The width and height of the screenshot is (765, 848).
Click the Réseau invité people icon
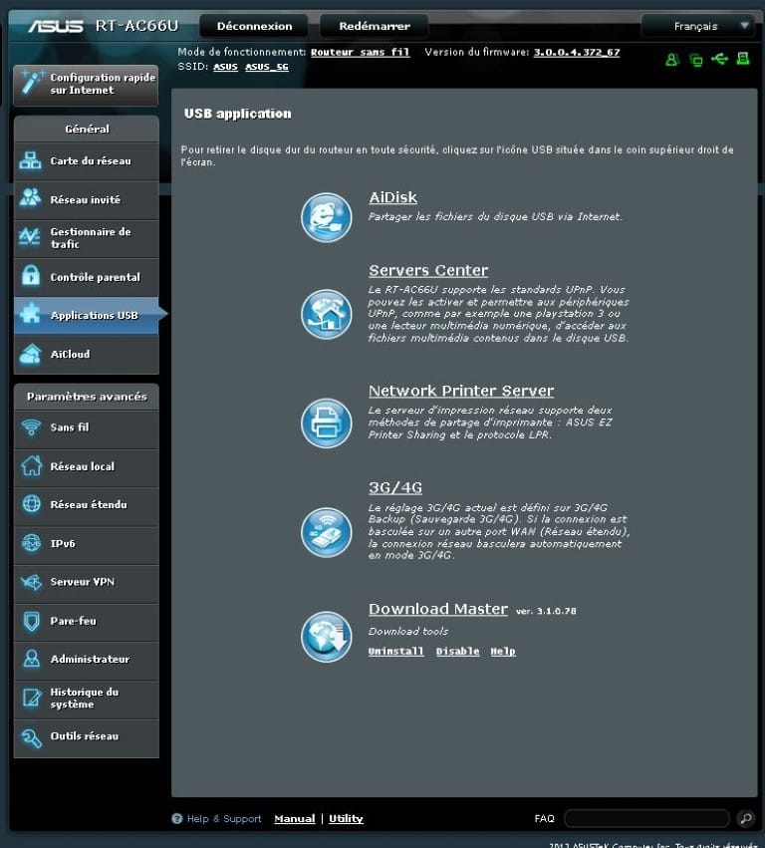pyautogui.click(x=30, y=198)
